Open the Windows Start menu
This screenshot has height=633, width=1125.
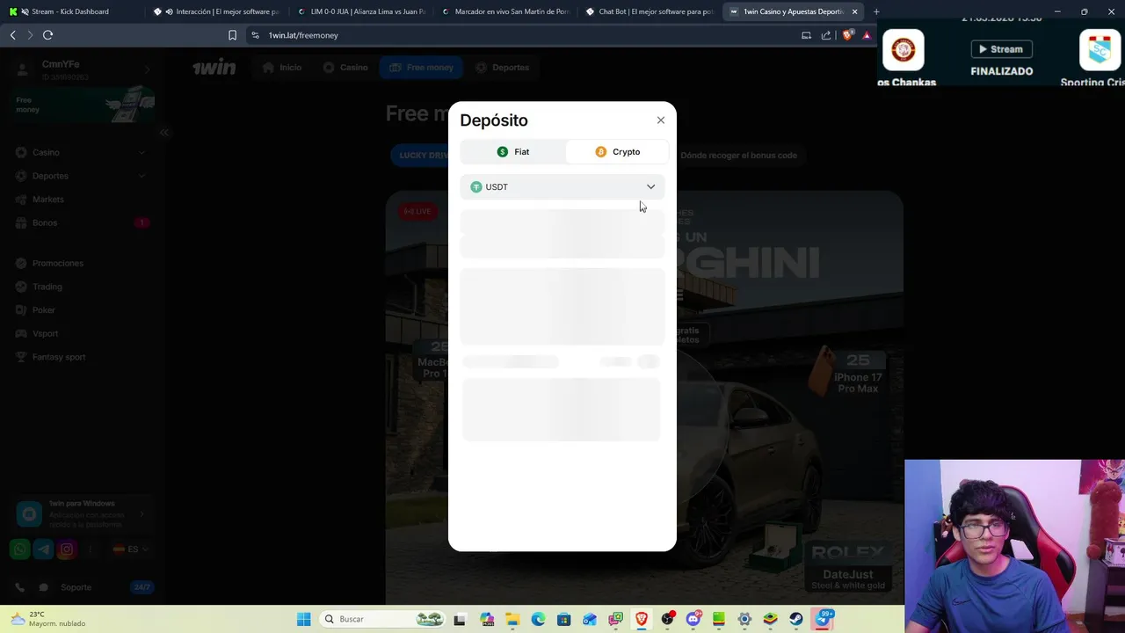[x=304, y=619]
